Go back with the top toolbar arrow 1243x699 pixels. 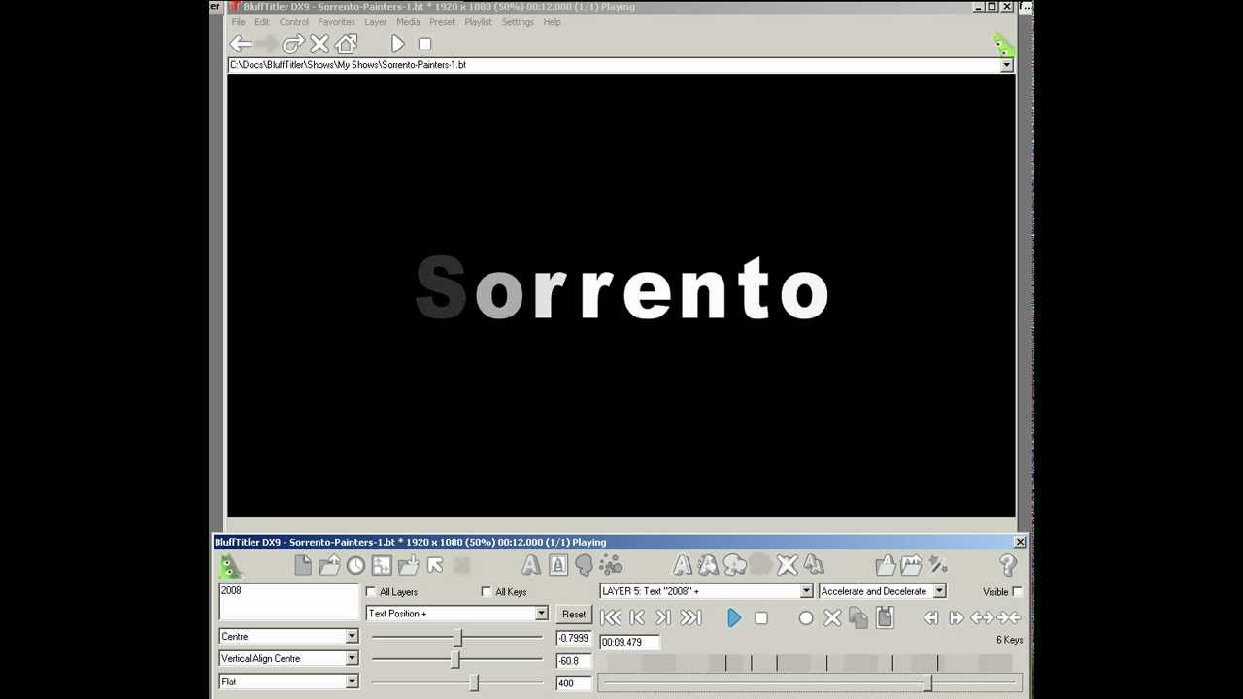(x=241, y=44)
